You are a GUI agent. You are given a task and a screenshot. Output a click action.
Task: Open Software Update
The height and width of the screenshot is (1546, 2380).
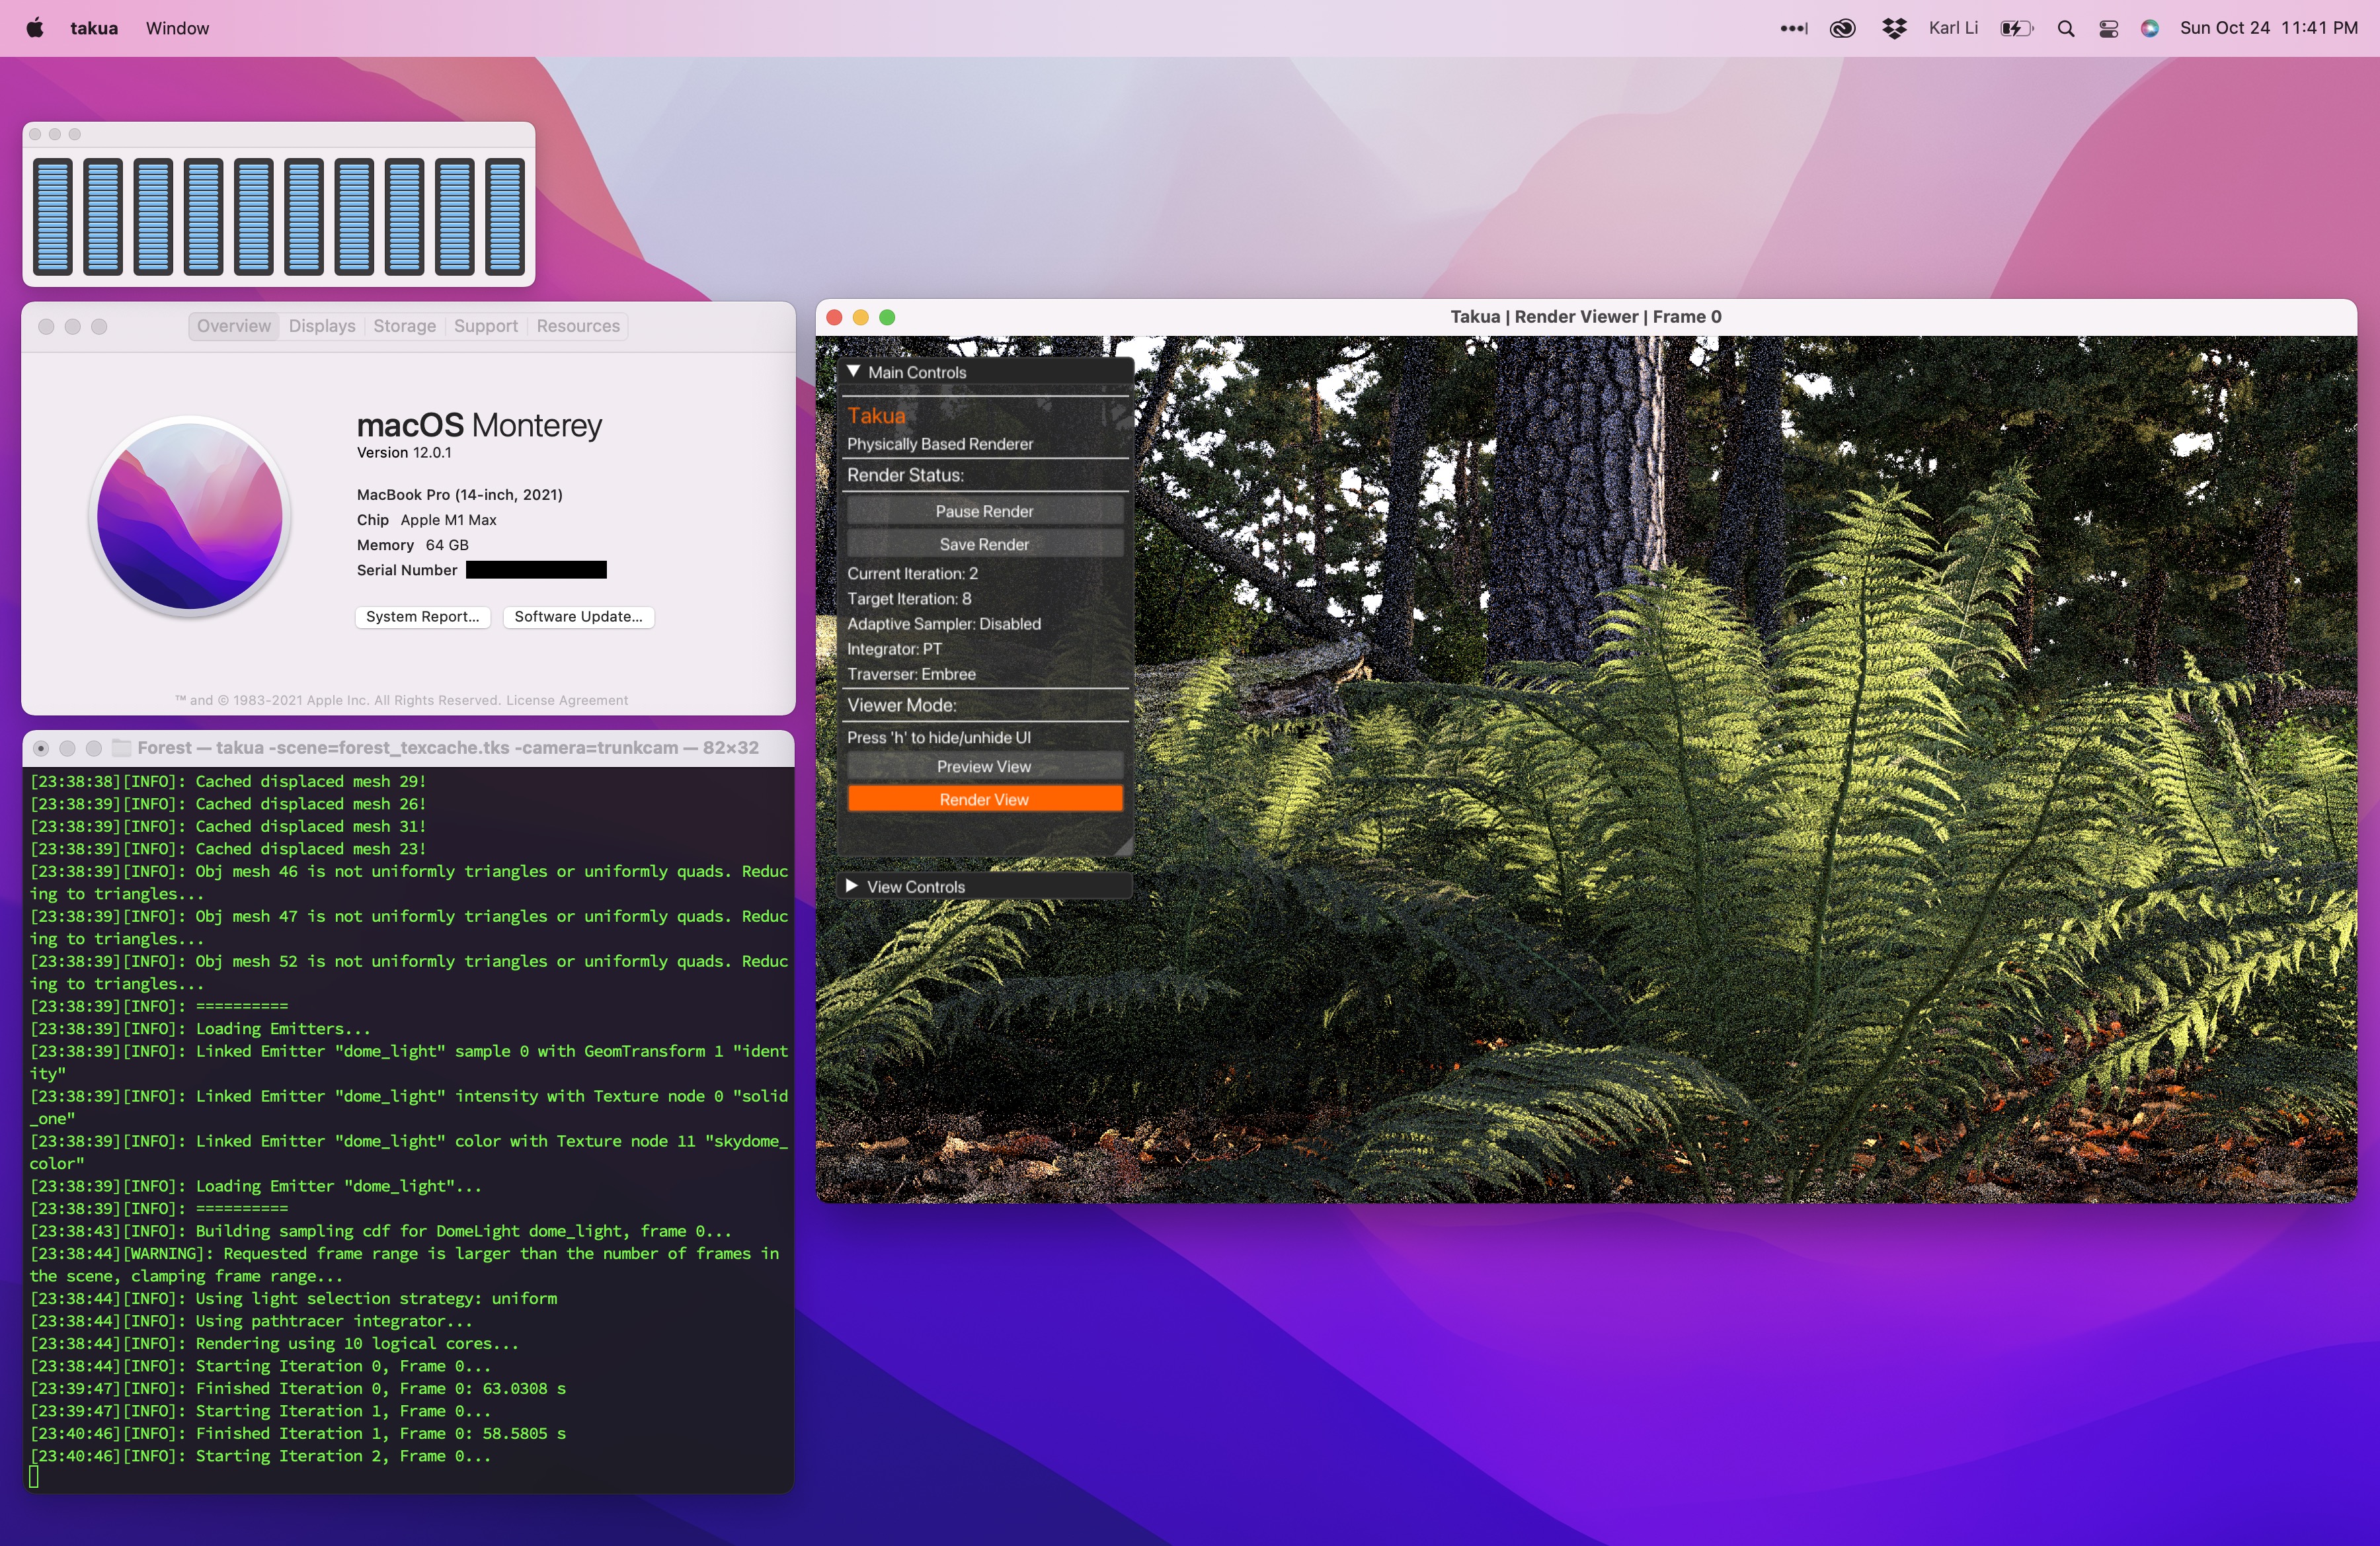point(578,617)
